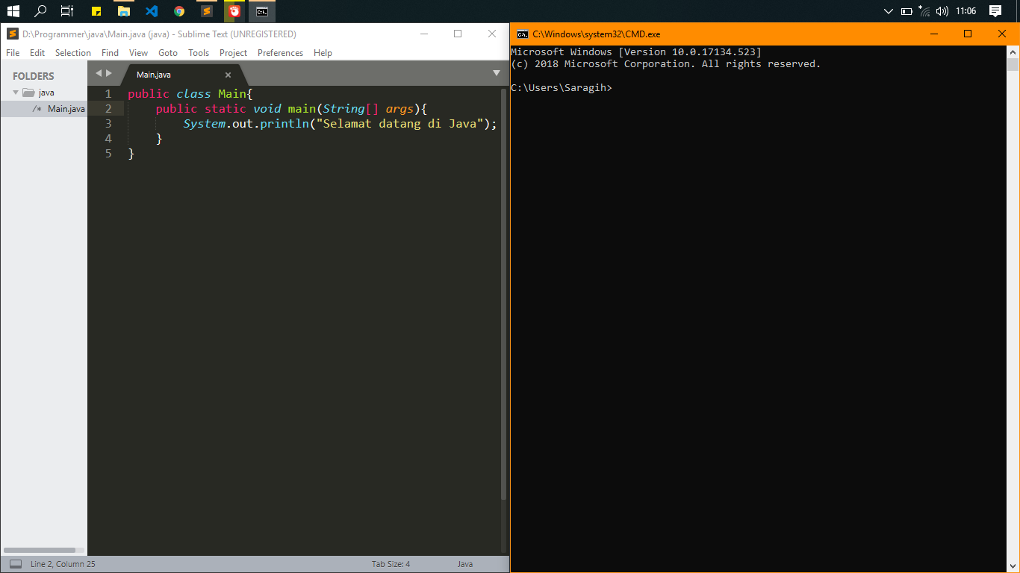Go to the next tab with the right arrow
The height and width of the screenshot is (573, 1020).
tap(109, 73)
